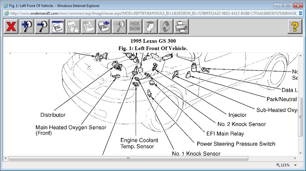Click the rotate refresh arrows icon

coord(166,26)
